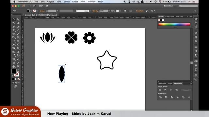Image resolution: width=209 pixels, height=117 pixels.
Task: Reset to default fill and stroke
Action: [x=12, y=76]
